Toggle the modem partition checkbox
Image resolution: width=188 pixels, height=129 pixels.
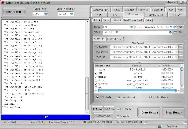(96, 70)
